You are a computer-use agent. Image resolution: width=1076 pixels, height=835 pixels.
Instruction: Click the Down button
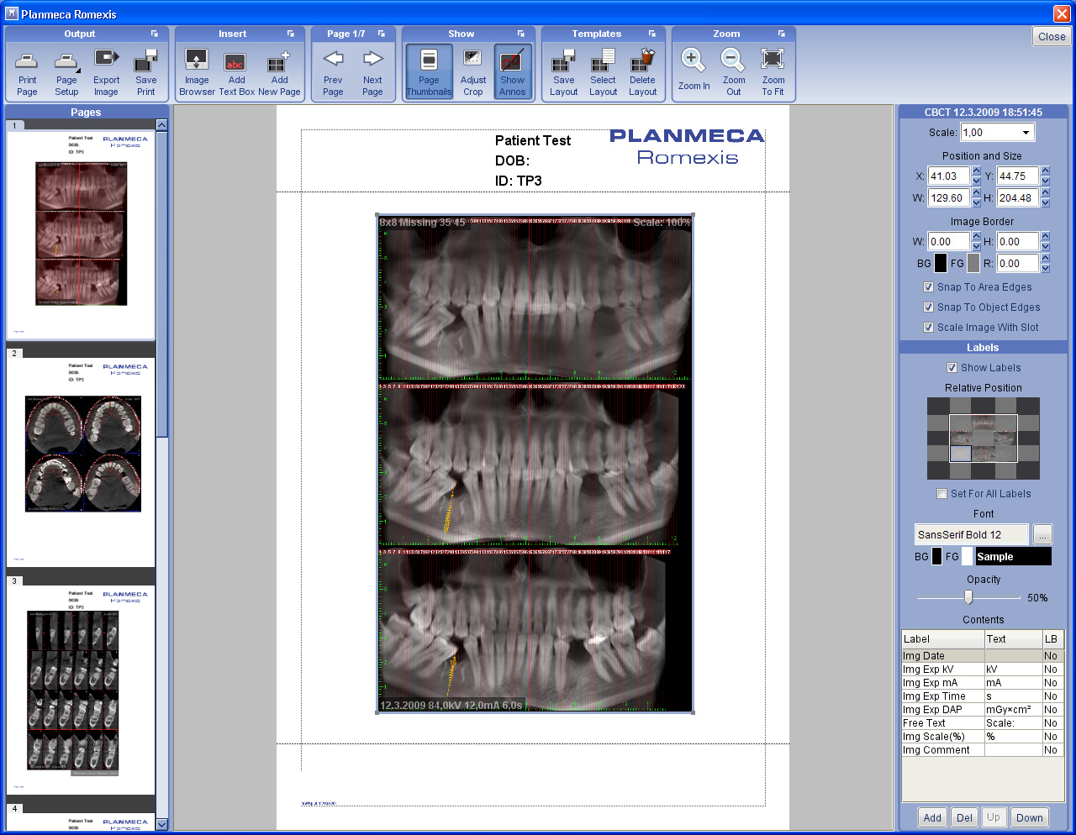point(1029,817)
